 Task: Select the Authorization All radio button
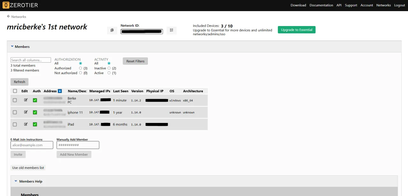tap(80, 64)
